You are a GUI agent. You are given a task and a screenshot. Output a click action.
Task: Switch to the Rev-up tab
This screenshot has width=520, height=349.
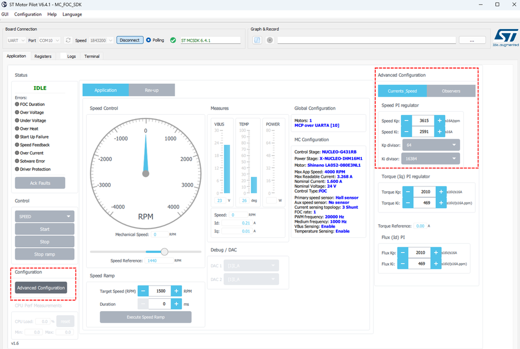151,90
